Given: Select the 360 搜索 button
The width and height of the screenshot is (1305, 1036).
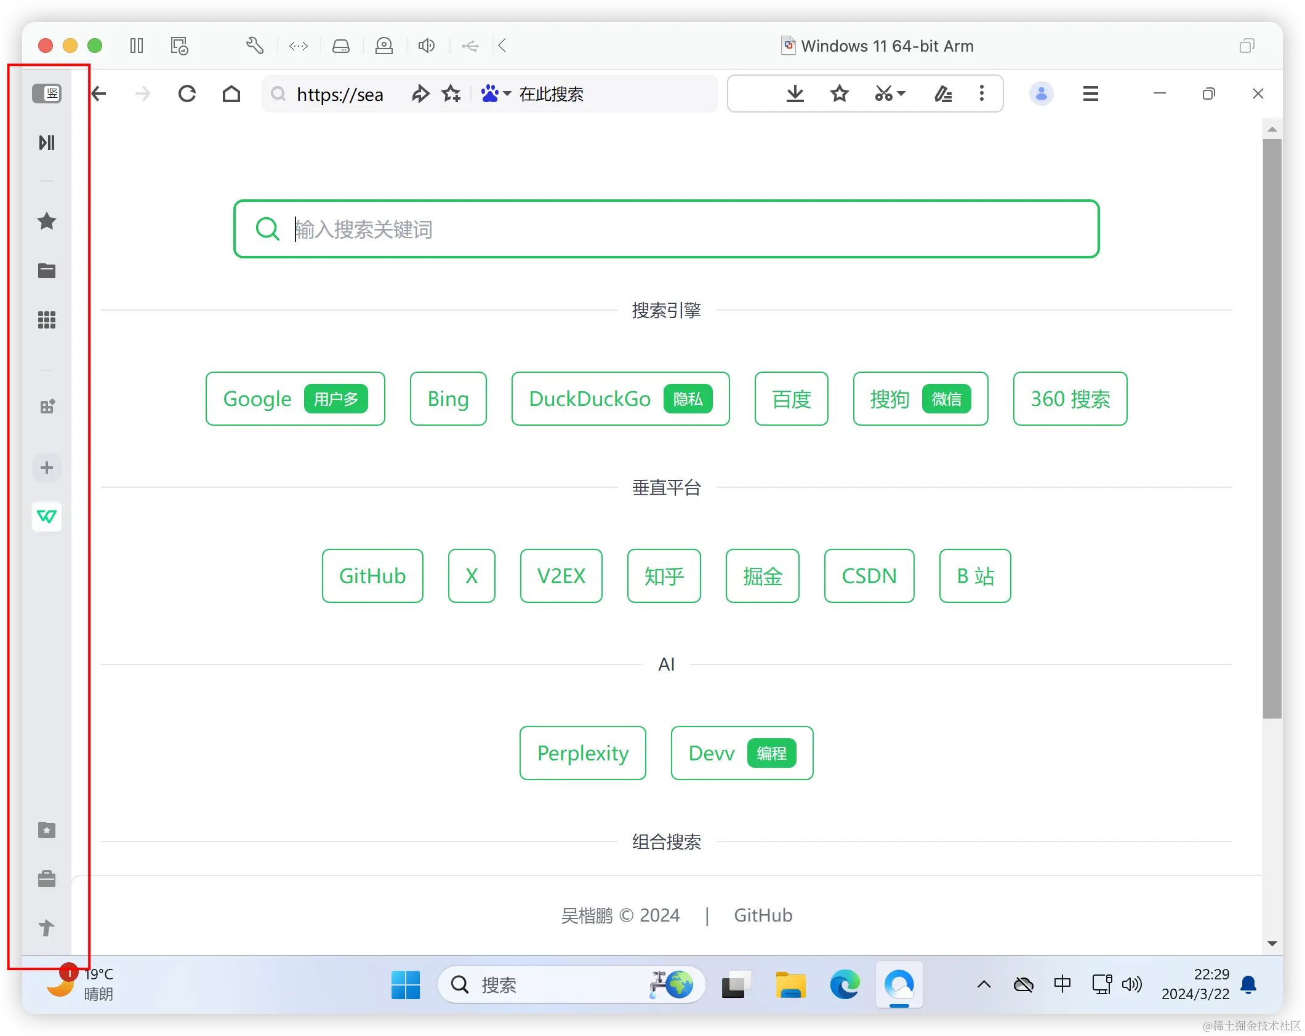Looking at the screenshot, I should coord(1070,399).
